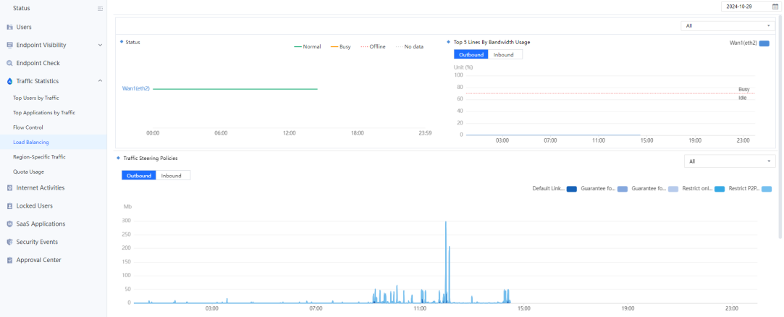This screenshot has width=784, height=317.
Task: Click the Locked Users icon
Action: 9,206
